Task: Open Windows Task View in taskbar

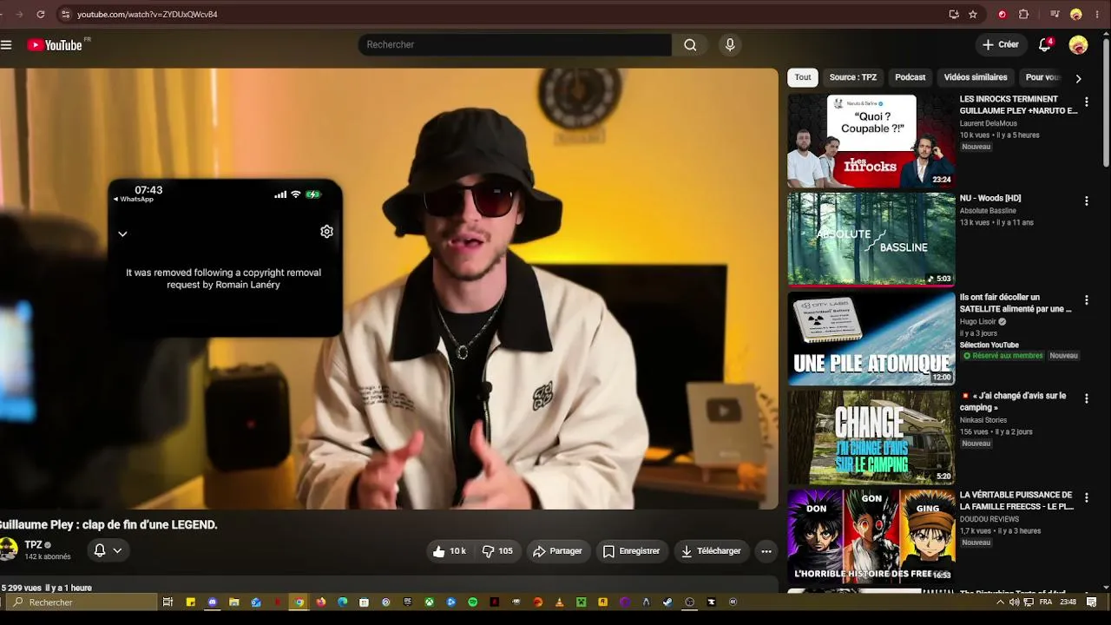Action: click(x=168, y=602)
